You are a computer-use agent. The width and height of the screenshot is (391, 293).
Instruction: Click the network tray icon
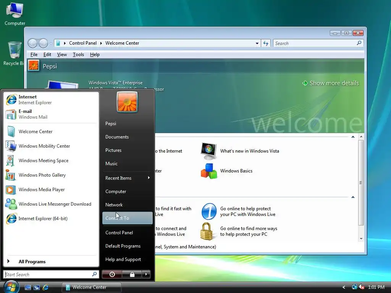click(x=354, y=287)
